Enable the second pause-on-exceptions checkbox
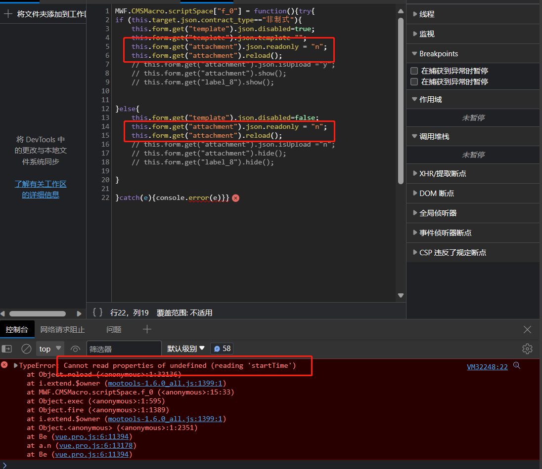 point(414,82)
